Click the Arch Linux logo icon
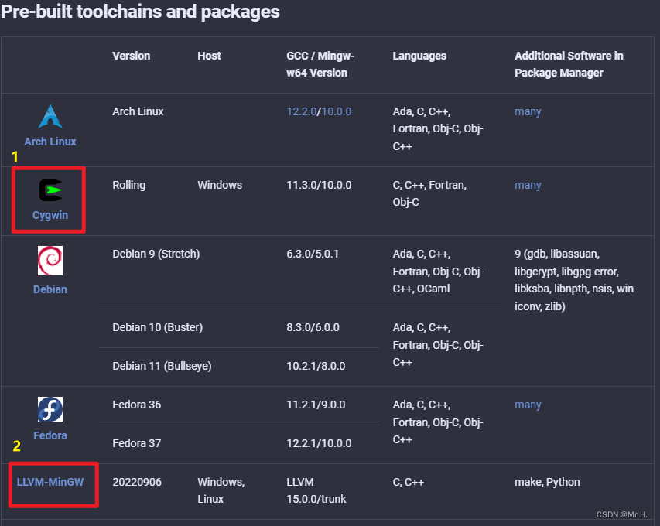Screen dimensions: 660x526 click(x=50, y=116)
